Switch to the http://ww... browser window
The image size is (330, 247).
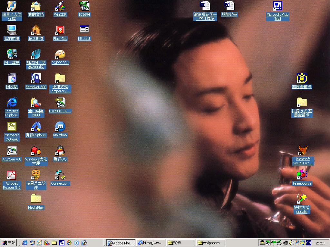tap(150, 243)
